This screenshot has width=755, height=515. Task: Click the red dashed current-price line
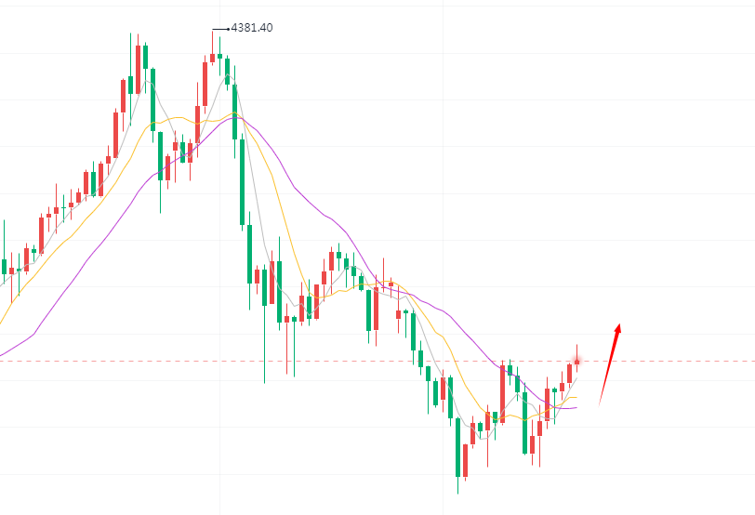[669, 361]
